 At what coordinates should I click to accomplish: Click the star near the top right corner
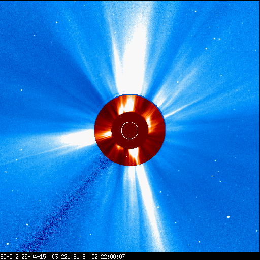[x=196, y=11]
